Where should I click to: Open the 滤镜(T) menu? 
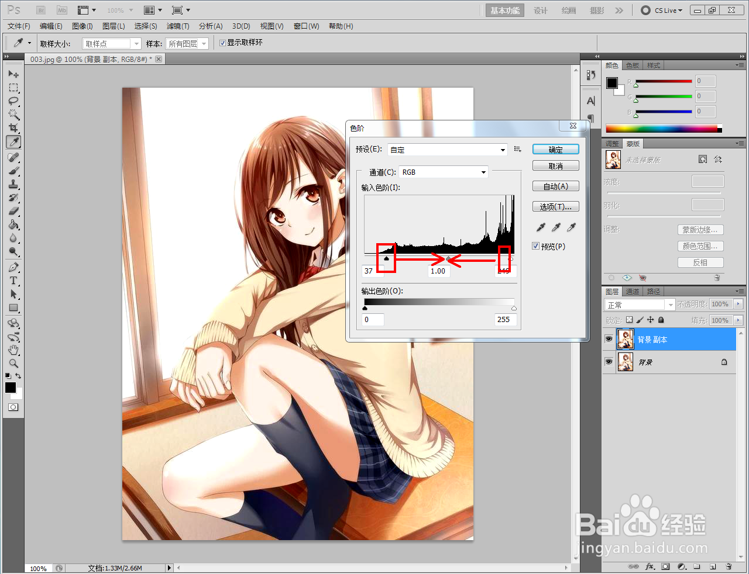(x=178, y=26)
